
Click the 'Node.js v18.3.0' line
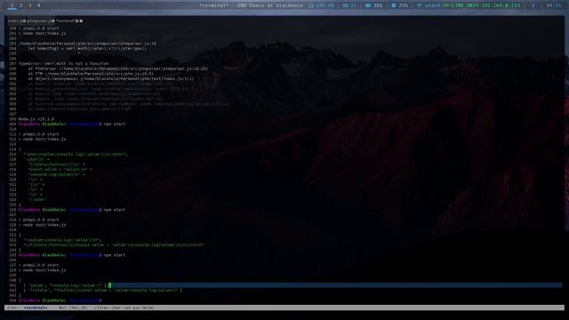[36, 119]
